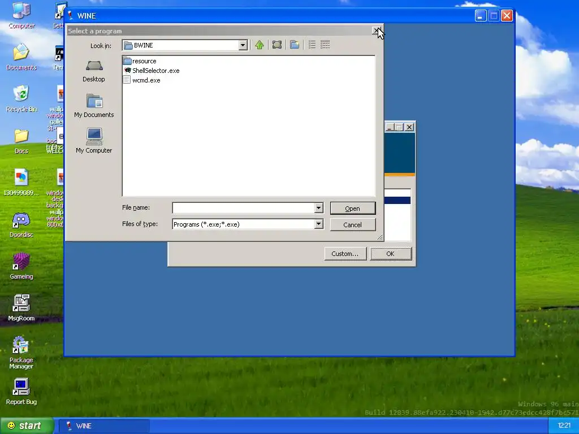Image resolution: width=579 pixels, height=434 pixels.
Task: Open MsgRoom desktop shortcut
Action: 21,308
